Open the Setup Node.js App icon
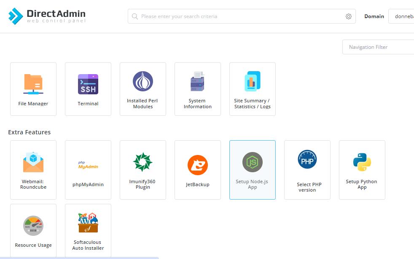 coord(253,162)
